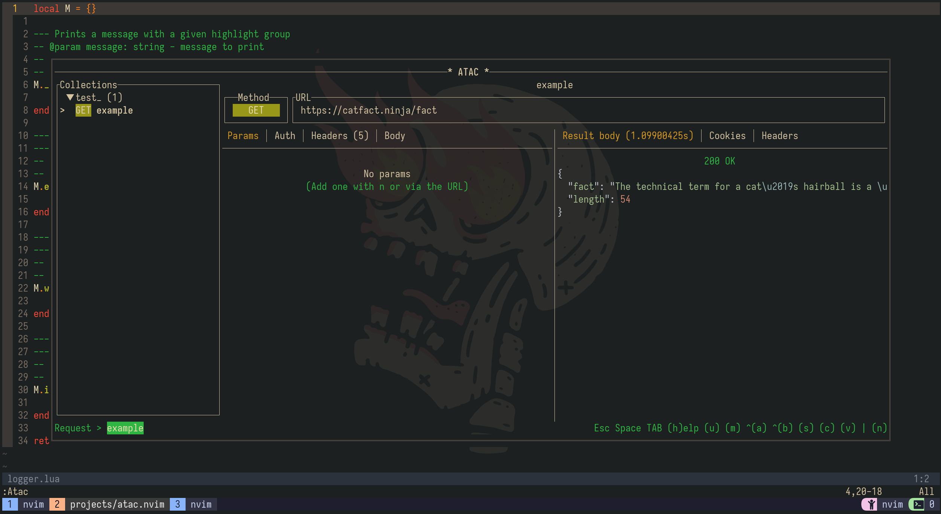Open the Params tab

(243, 136)
